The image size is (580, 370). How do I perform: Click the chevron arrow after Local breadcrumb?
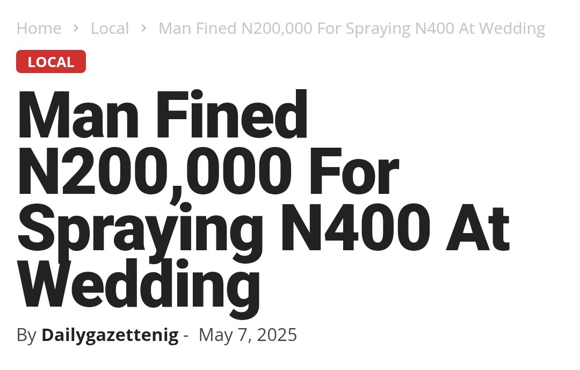click(144, 28)
